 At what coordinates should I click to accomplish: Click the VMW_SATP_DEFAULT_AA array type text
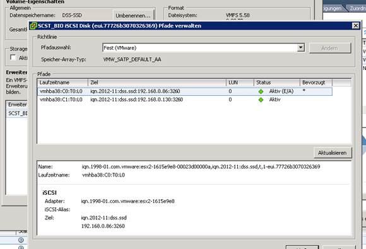[132, 59]
